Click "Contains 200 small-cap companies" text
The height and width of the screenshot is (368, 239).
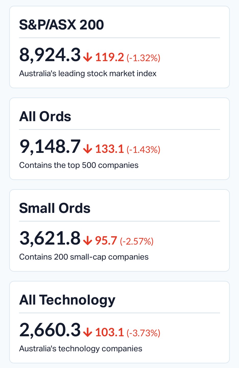point(84,257)
